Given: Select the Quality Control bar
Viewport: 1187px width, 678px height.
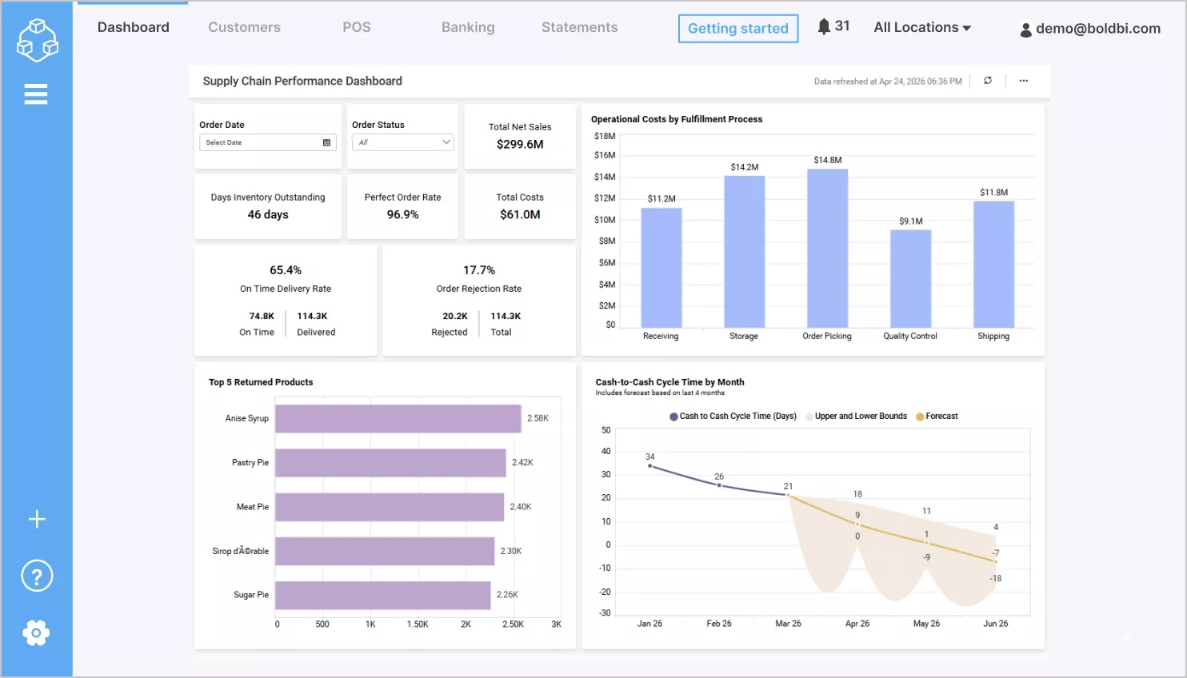Looking at the screenshot, I should [x=911, y=279].
